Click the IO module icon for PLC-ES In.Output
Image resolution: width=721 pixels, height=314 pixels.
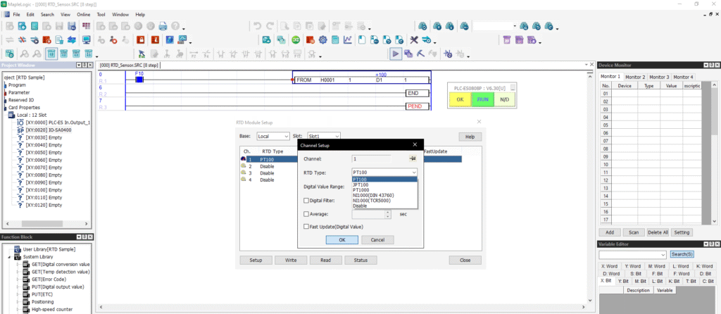click(x=20, y=123)
